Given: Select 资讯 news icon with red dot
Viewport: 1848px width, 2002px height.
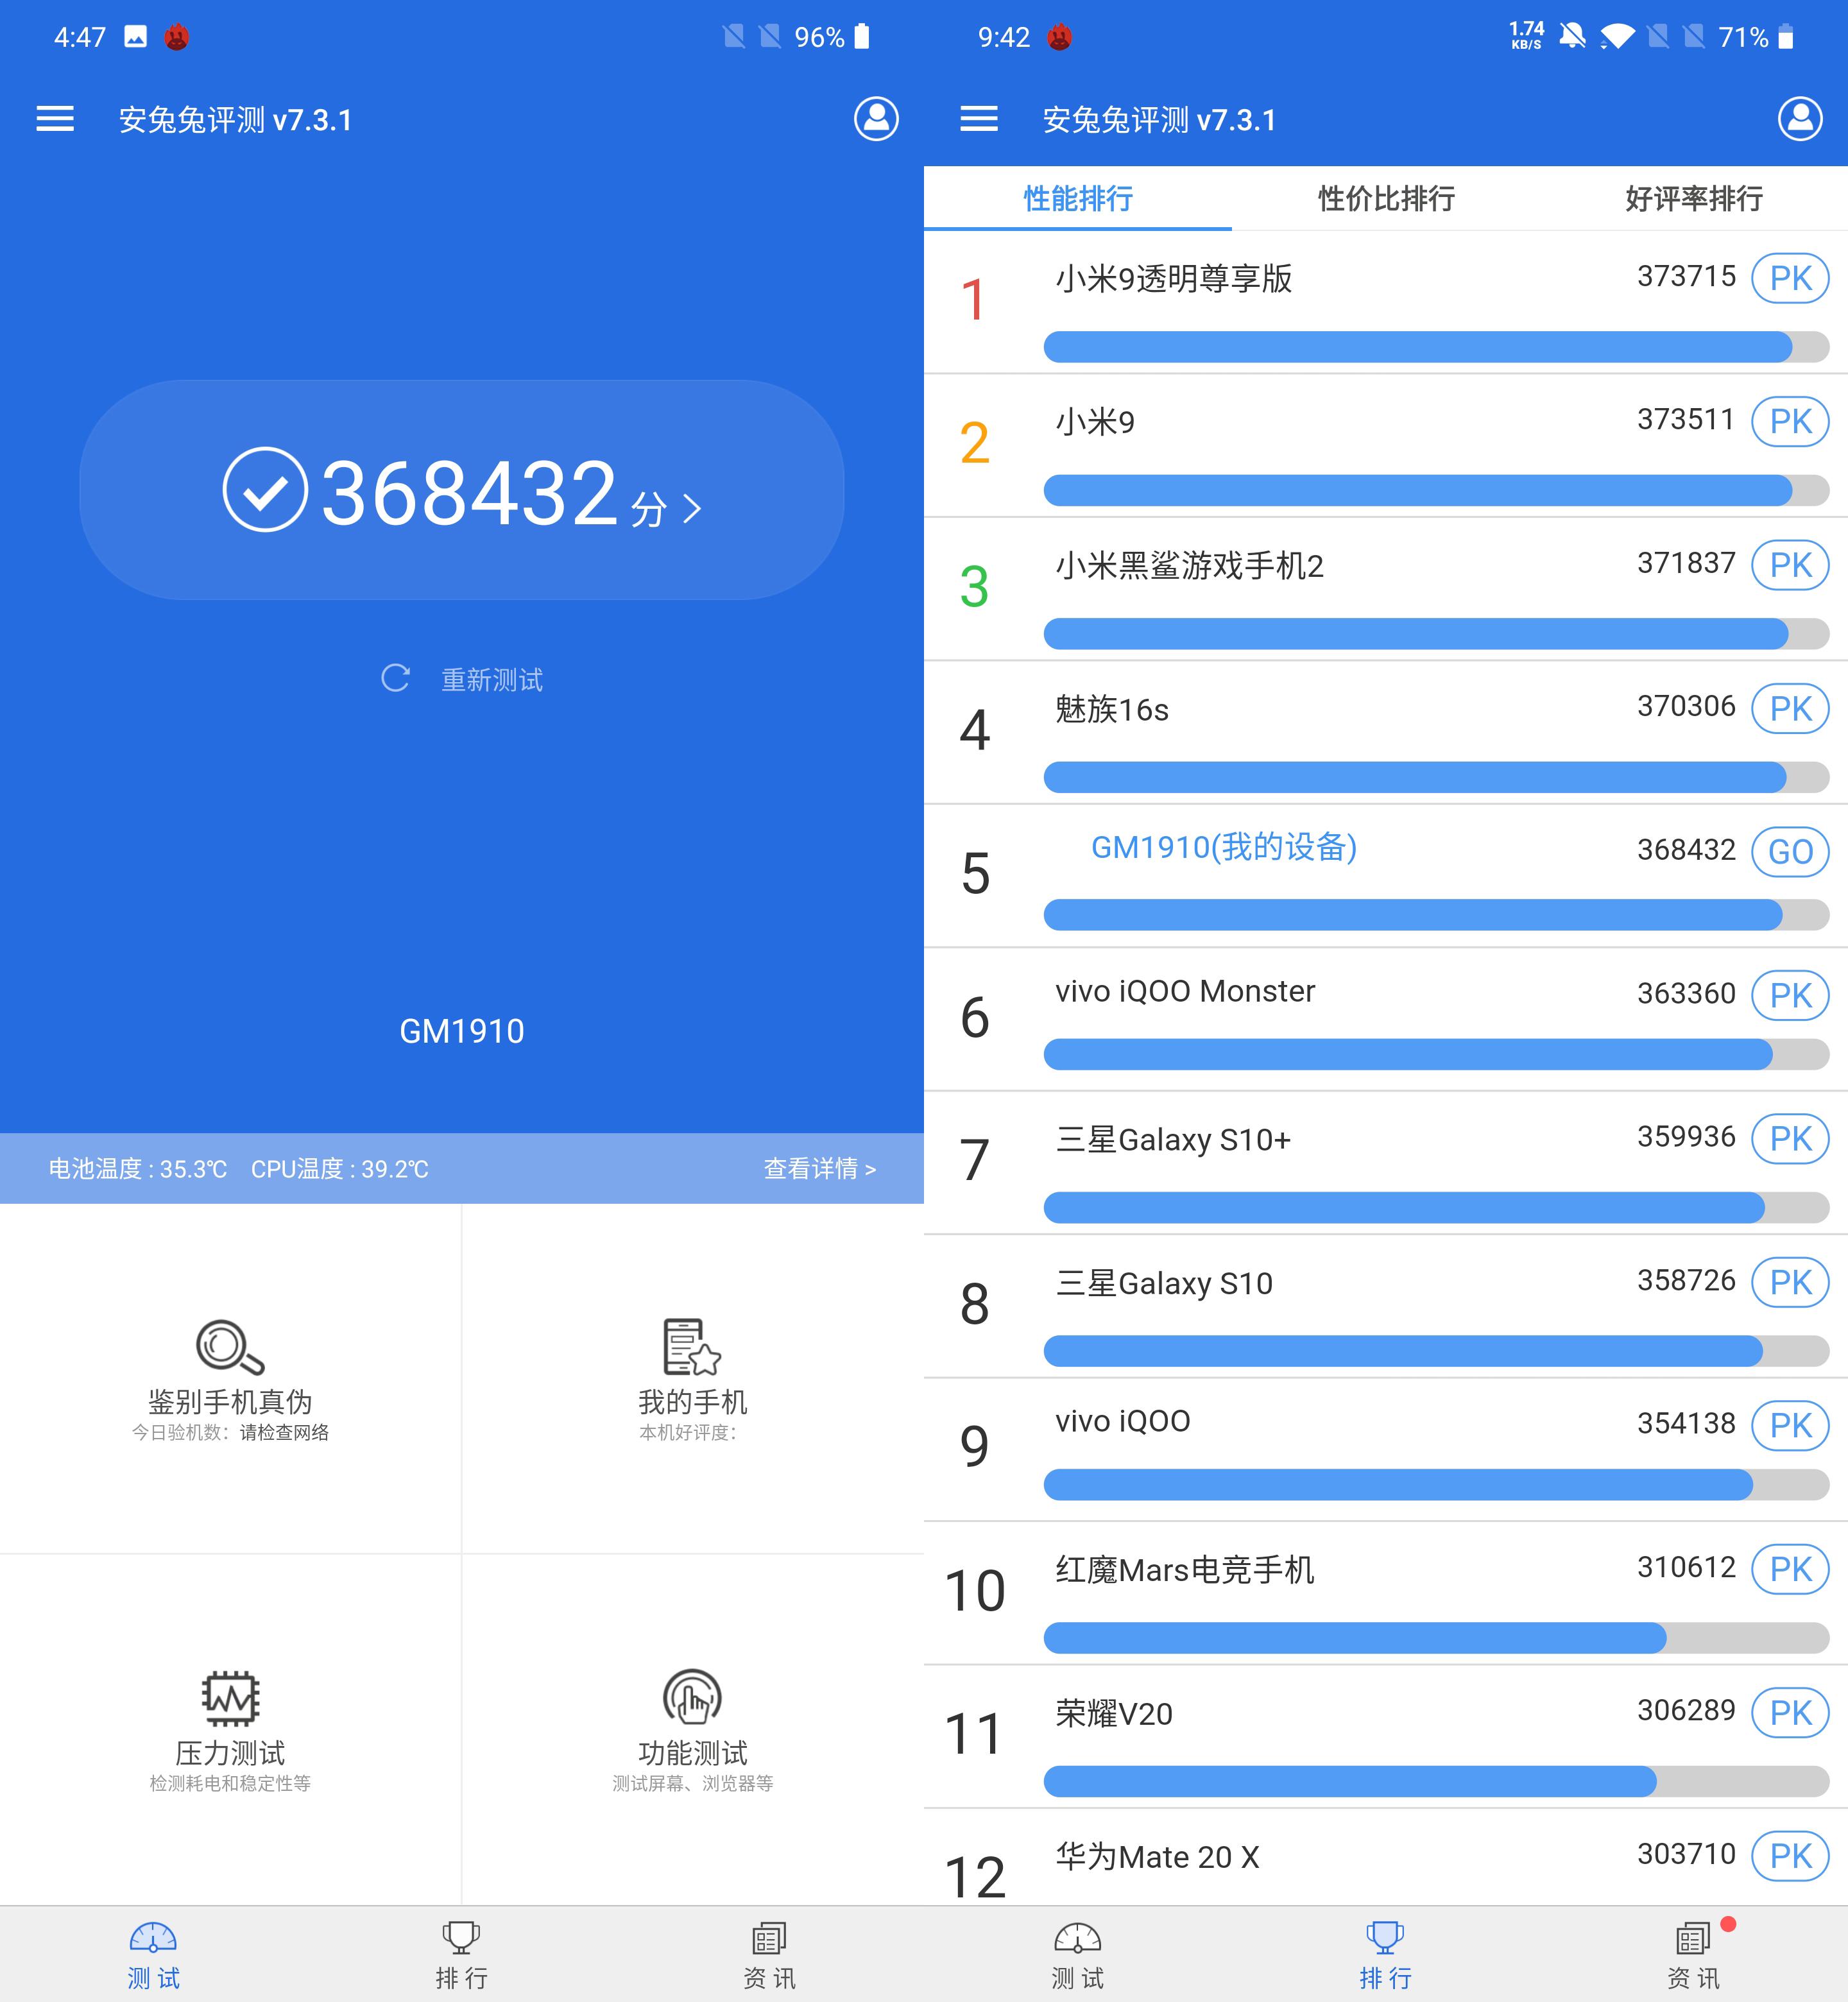Looking at the screenshot, I should (x=1693, y=1938).
